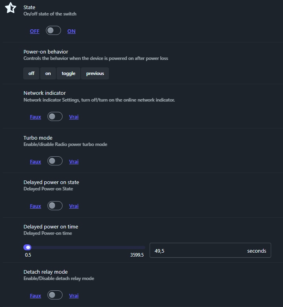283x307 pixels.
Task: Click Faux under Turbo mode
Action: pyautogui.click(x=35, y=161)
